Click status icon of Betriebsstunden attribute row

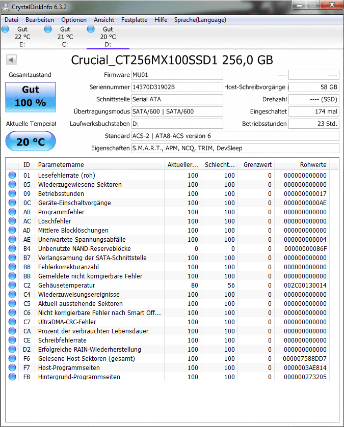[12, 193]
